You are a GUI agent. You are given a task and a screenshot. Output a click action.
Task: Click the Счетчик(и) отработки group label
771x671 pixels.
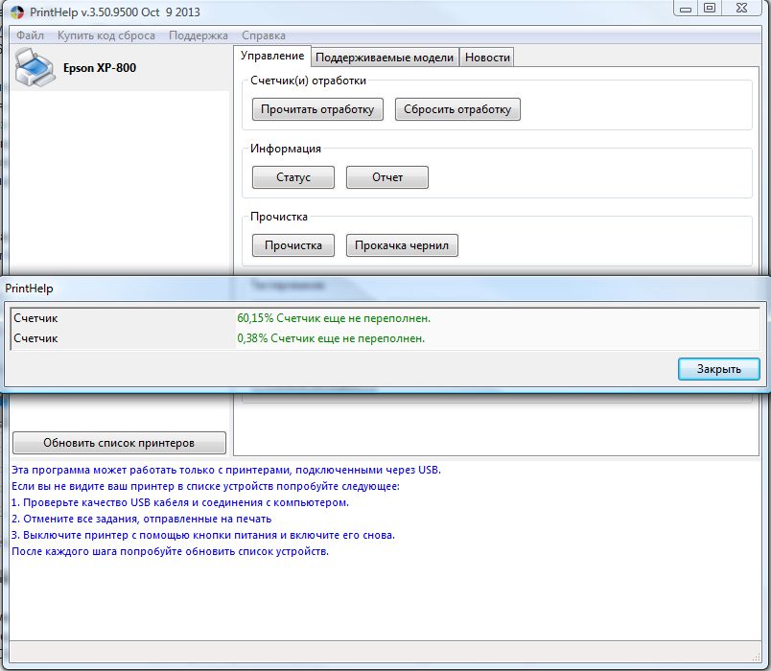tap(308, 81)
